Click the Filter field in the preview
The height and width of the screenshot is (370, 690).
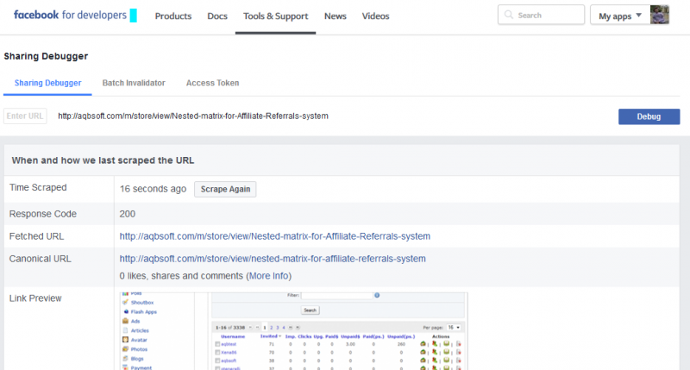pos(336,296)
